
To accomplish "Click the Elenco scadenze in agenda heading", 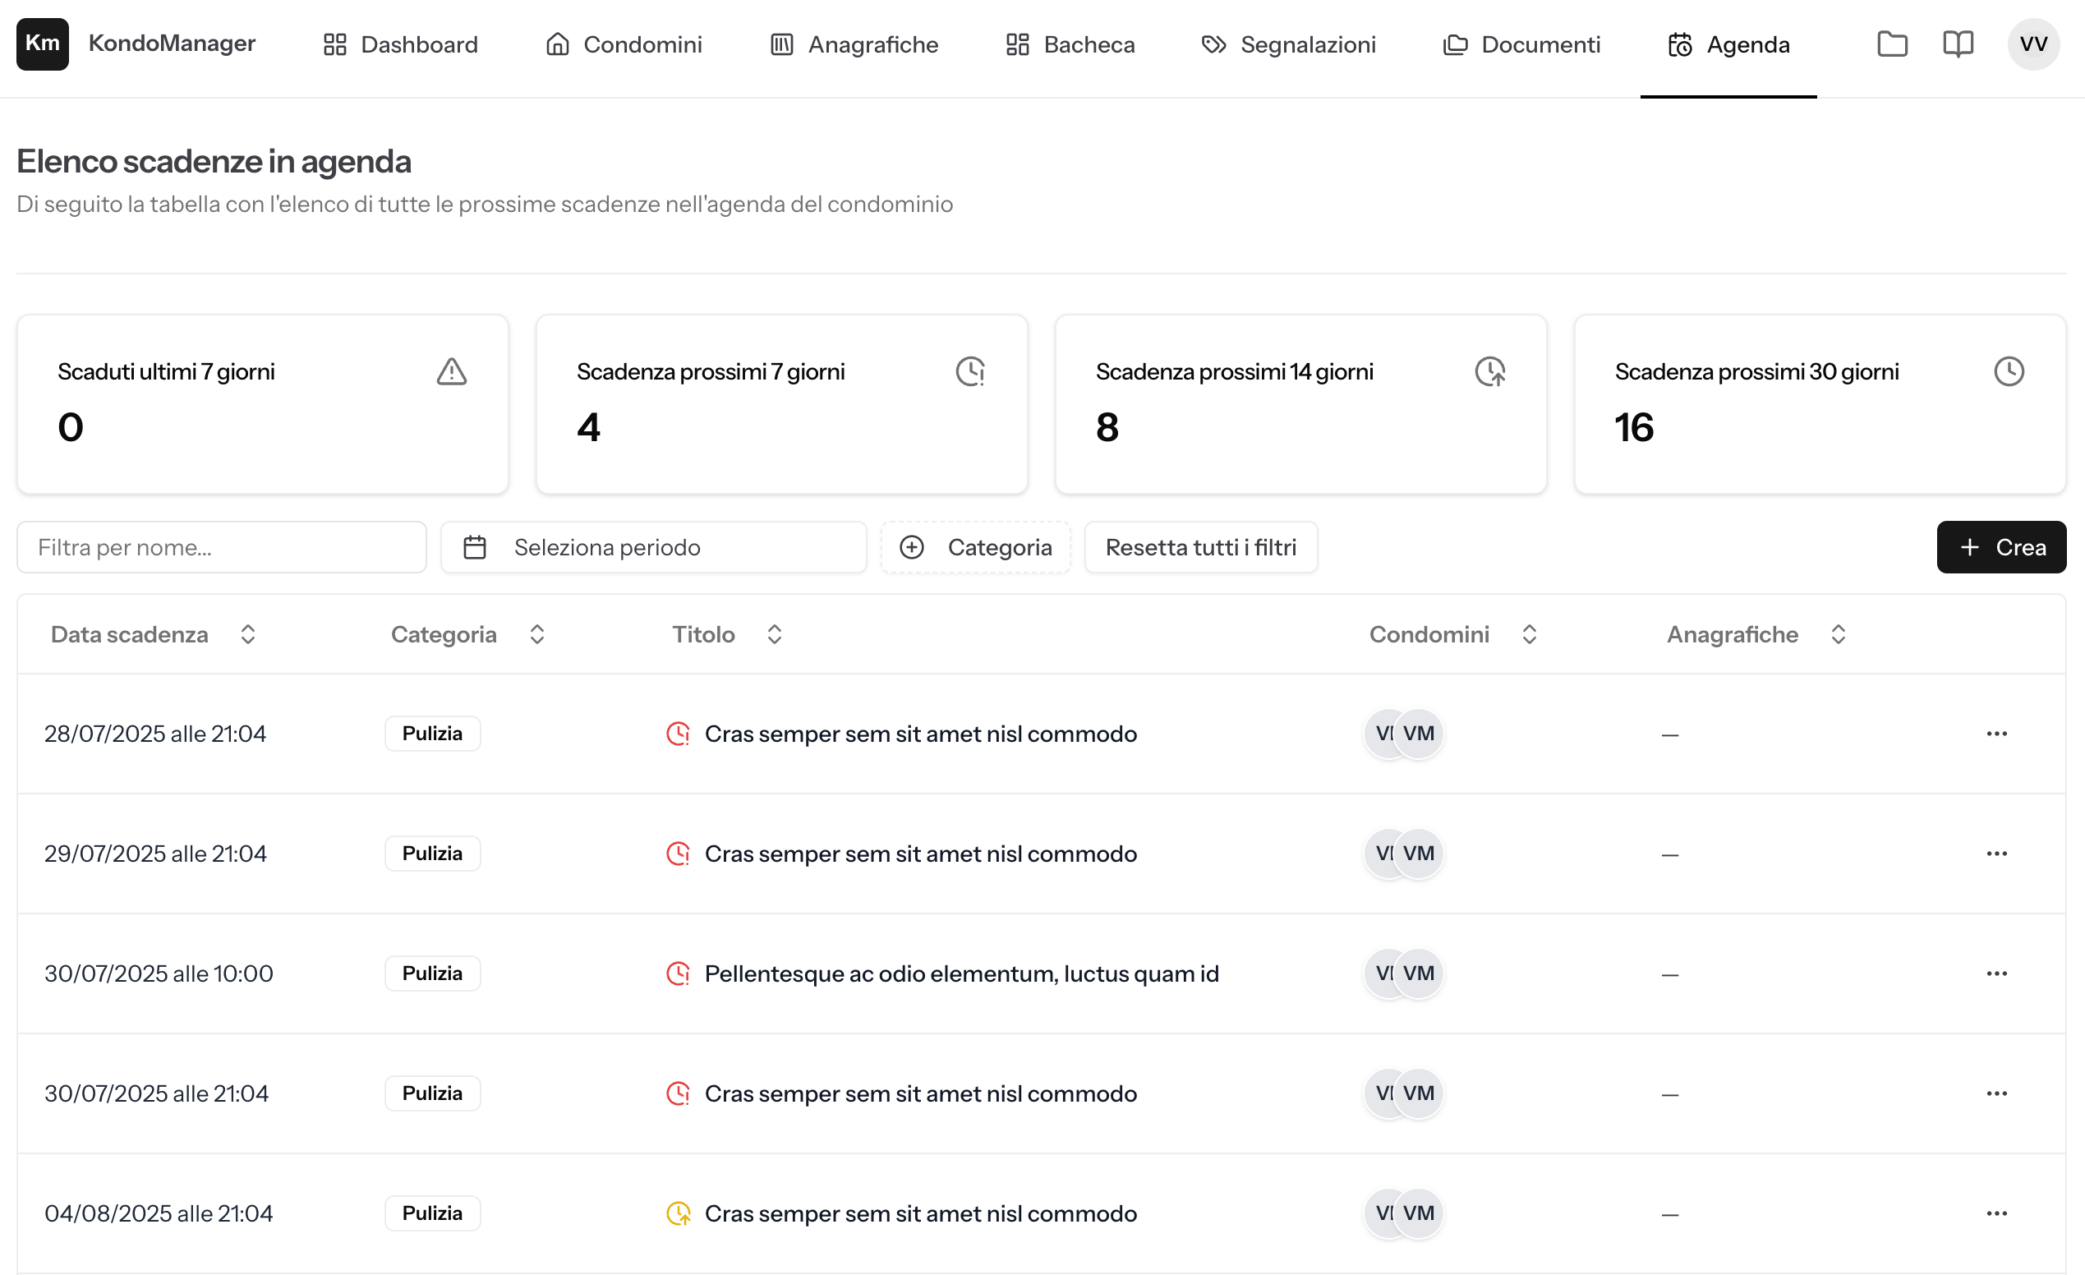I will [x=214, y=161].
